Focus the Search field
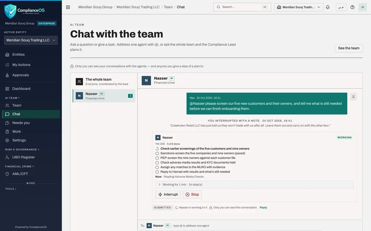 click(x=242, y=7)
